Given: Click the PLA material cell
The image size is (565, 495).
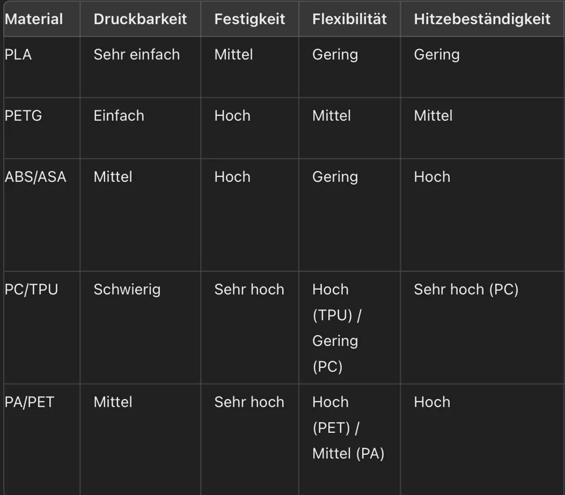Looking at the screenshot, I should point(42,67).
